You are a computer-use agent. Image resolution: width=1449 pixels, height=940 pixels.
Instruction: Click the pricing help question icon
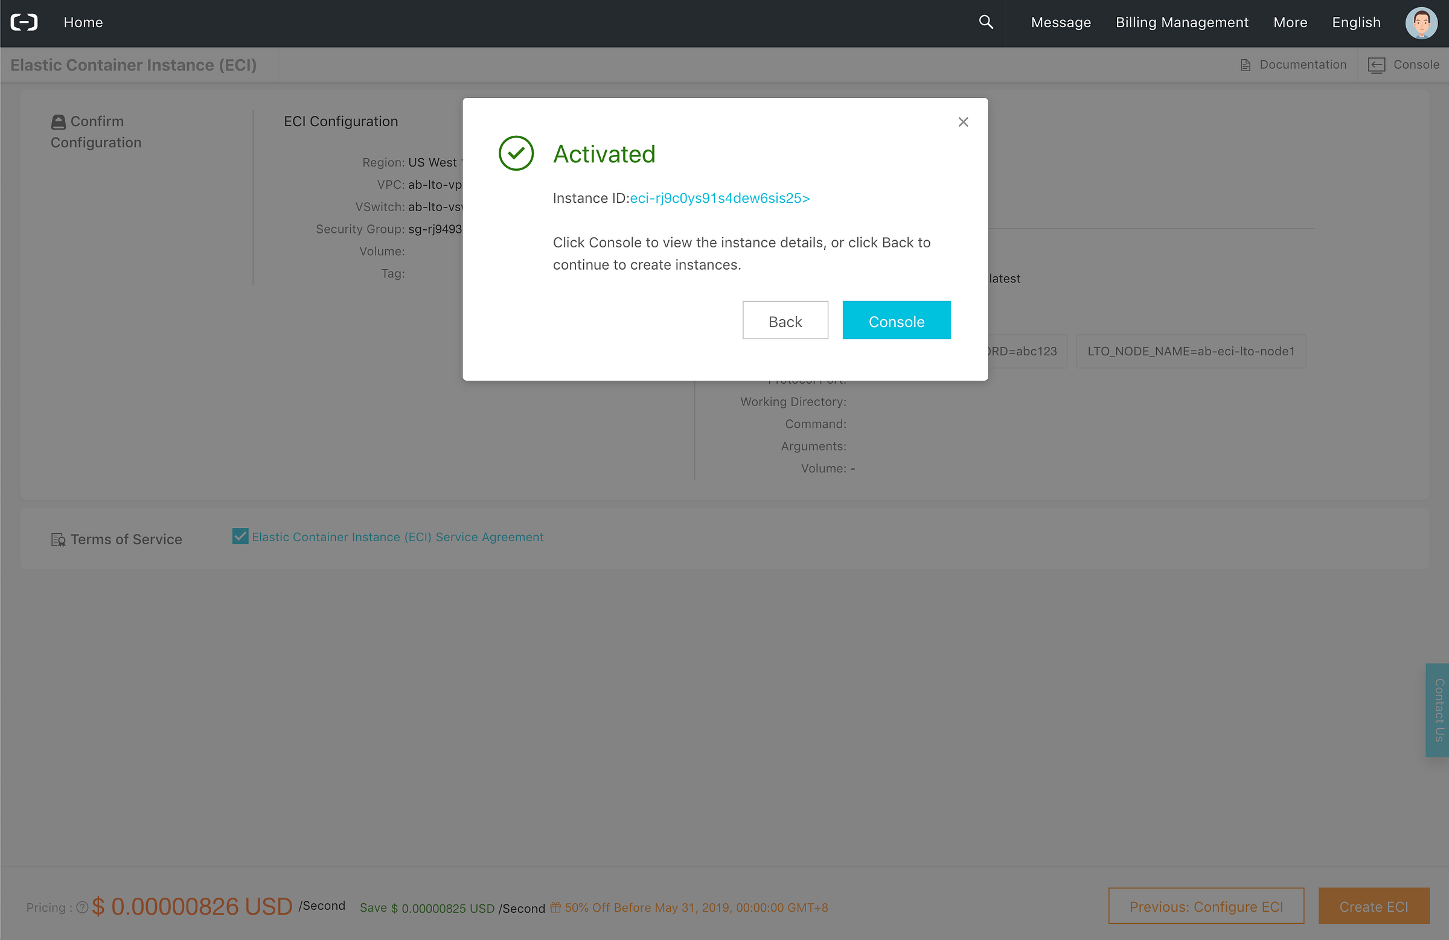tap(82, 907)
